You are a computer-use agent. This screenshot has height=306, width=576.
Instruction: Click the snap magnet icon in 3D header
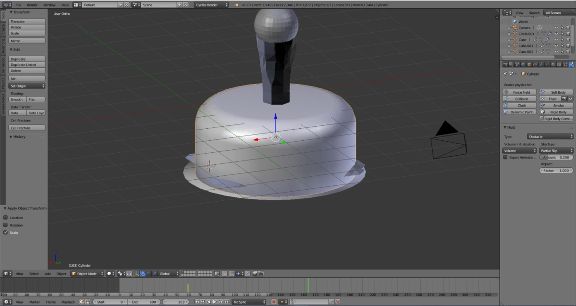[x=232, y=274]
